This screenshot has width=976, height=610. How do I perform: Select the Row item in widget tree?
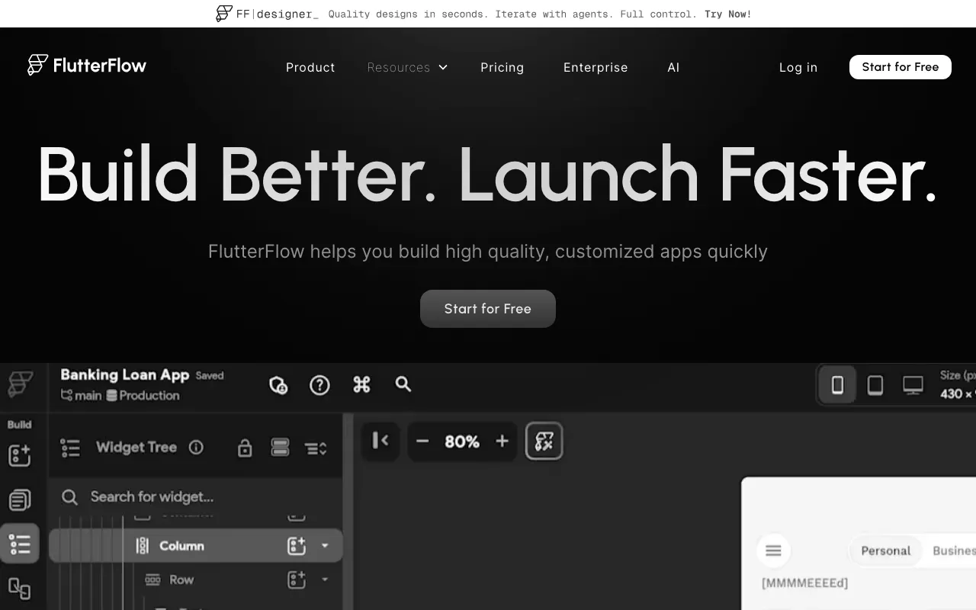point(181,579)
